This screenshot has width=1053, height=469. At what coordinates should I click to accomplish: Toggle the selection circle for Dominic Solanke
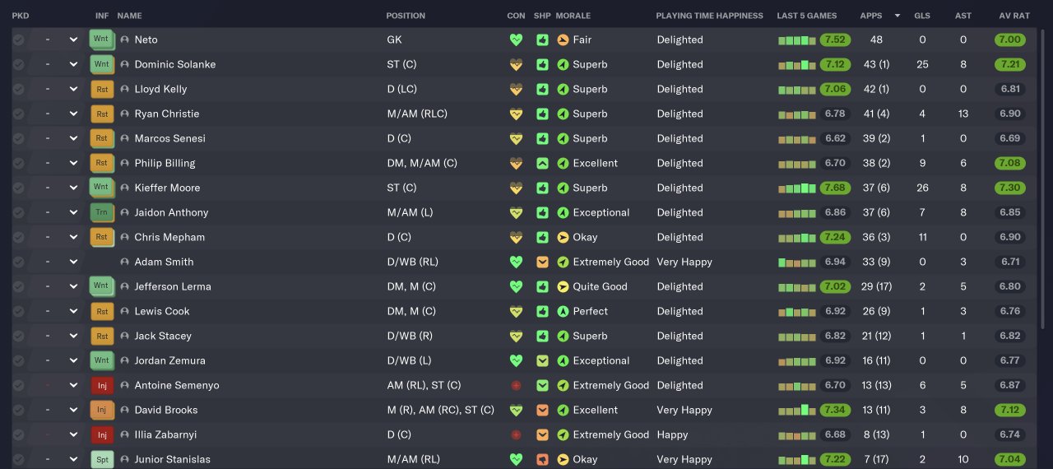[x=18, y=64]
